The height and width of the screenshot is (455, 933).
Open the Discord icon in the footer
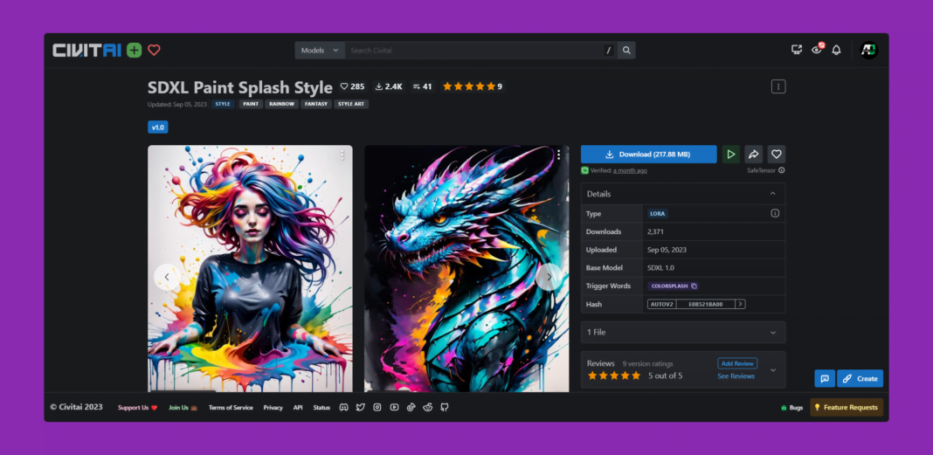343,407
